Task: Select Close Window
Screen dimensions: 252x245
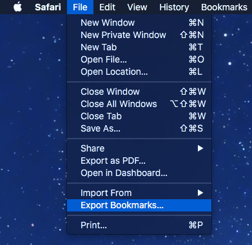Action: [139, 92]
